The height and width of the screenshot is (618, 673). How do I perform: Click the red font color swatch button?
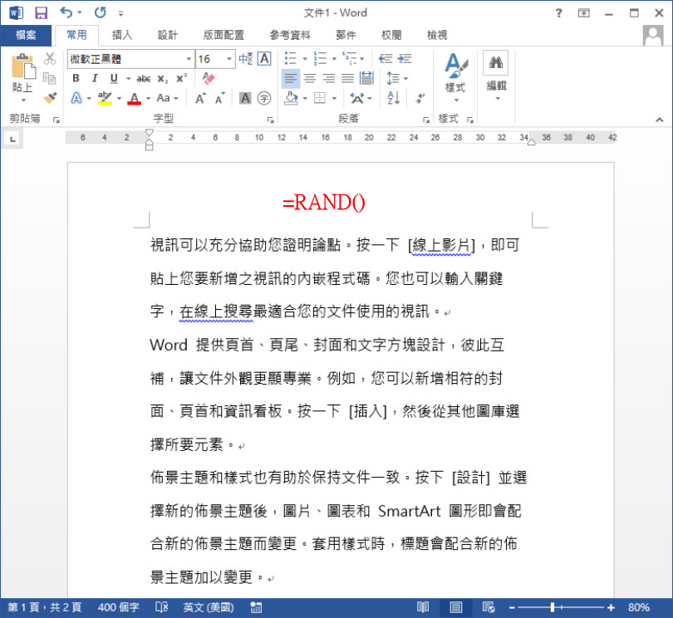(x=134, y=98)
